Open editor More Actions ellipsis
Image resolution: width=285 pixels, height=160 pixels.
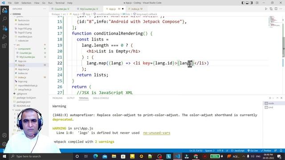(x=281, y=9)
